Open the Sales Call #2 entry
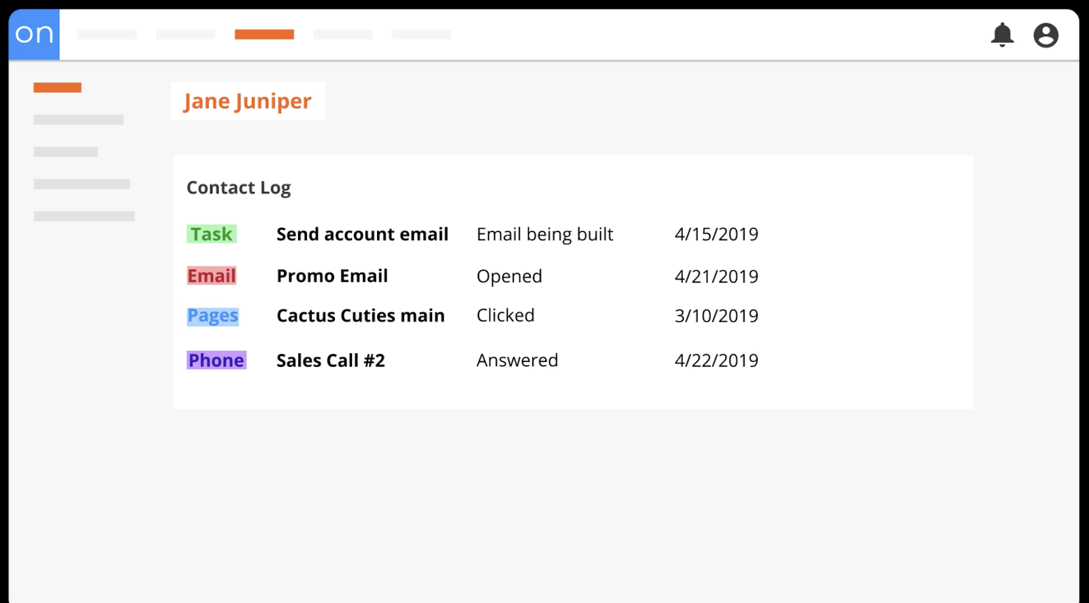This screenshot has width=1089, height=603. pyautogui.click(x=331, y=360)
